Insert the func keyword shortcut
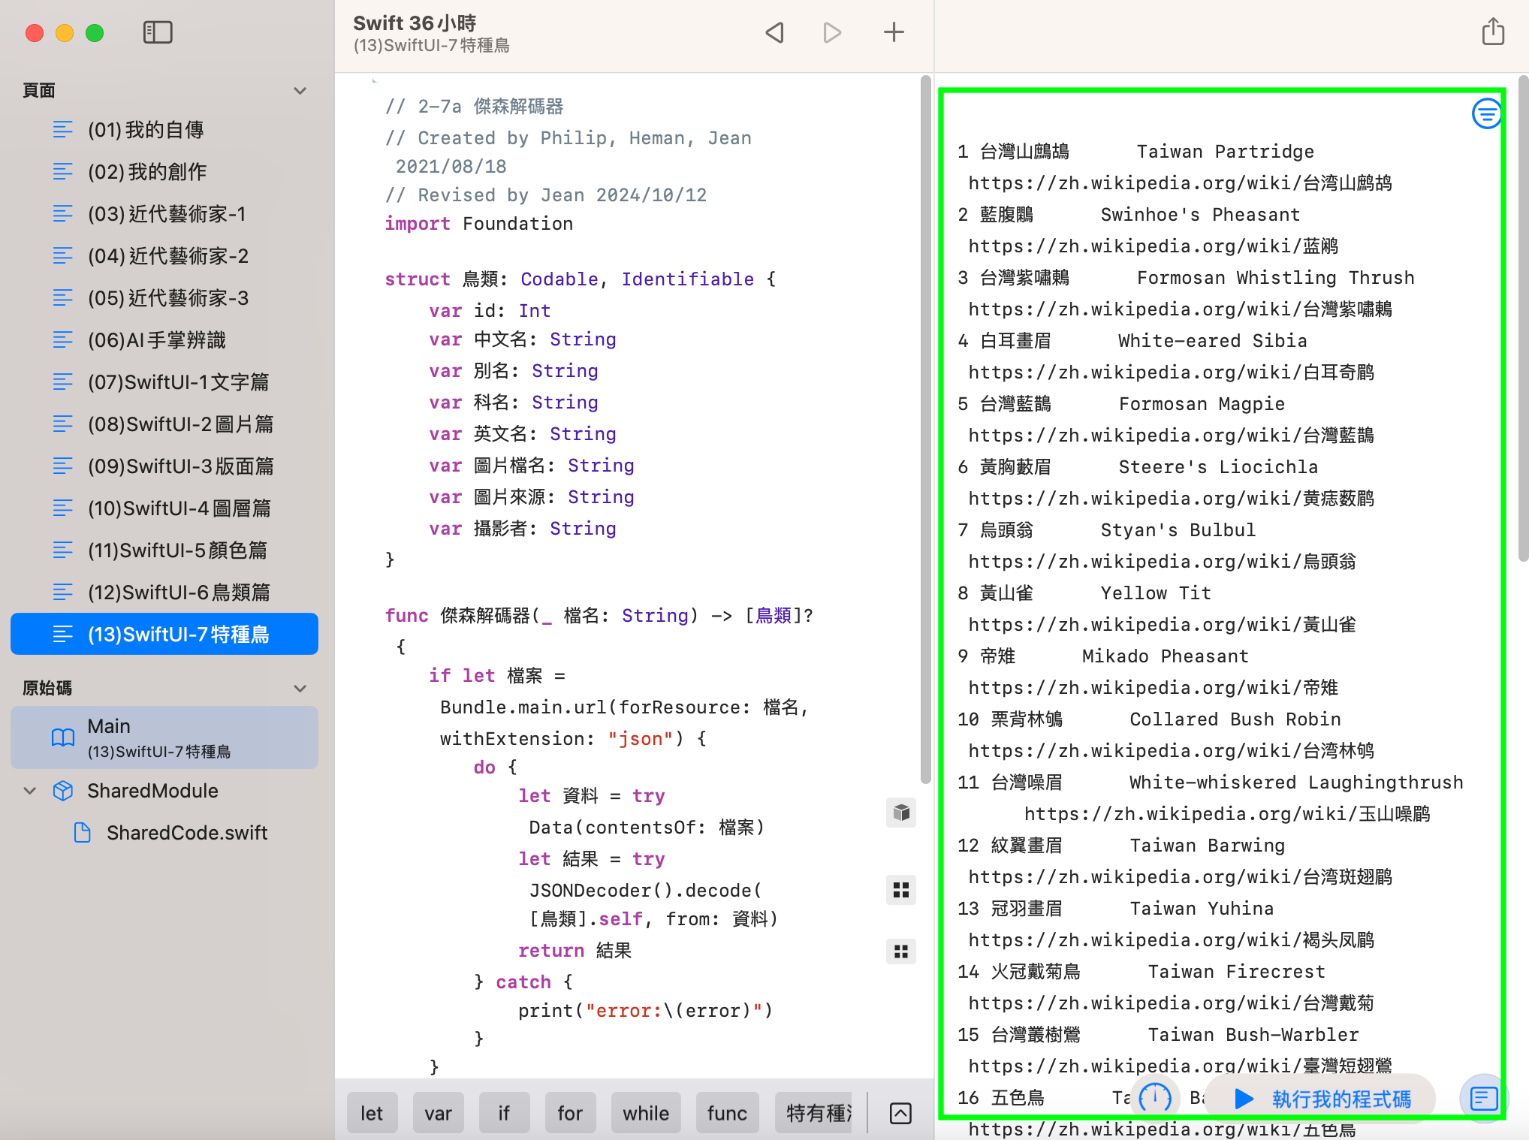1529x1140 pixels. coord(726,1113)
